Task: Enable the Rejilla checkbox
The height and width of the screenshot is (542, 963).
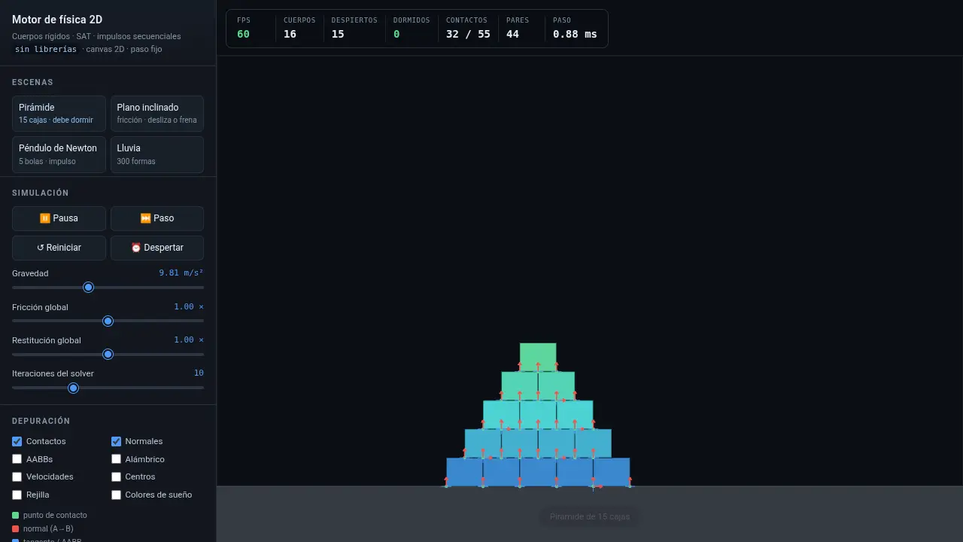Action: tap(17, 495)
